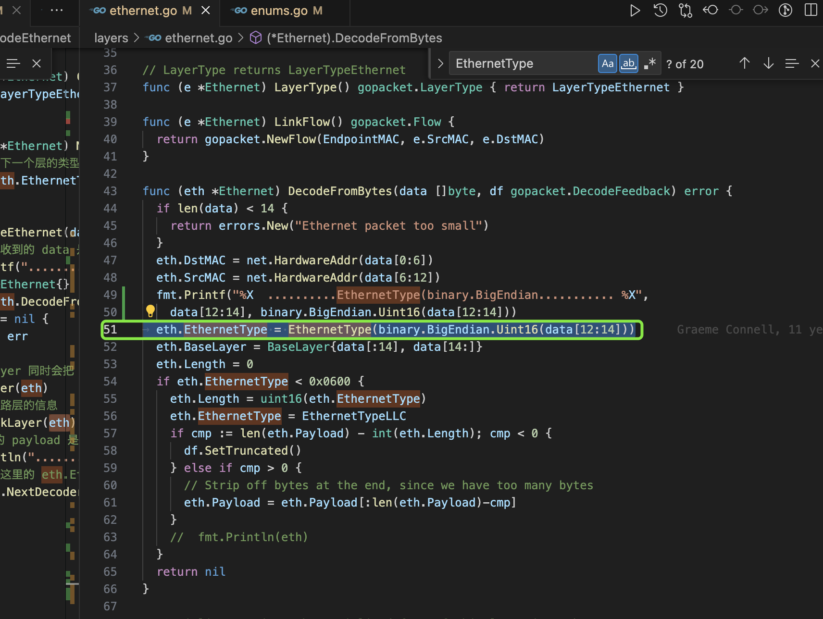Open more actions ellipsis in left group
Image resolution: width=823 pixels, height=619 pixels.
point(57,10)
